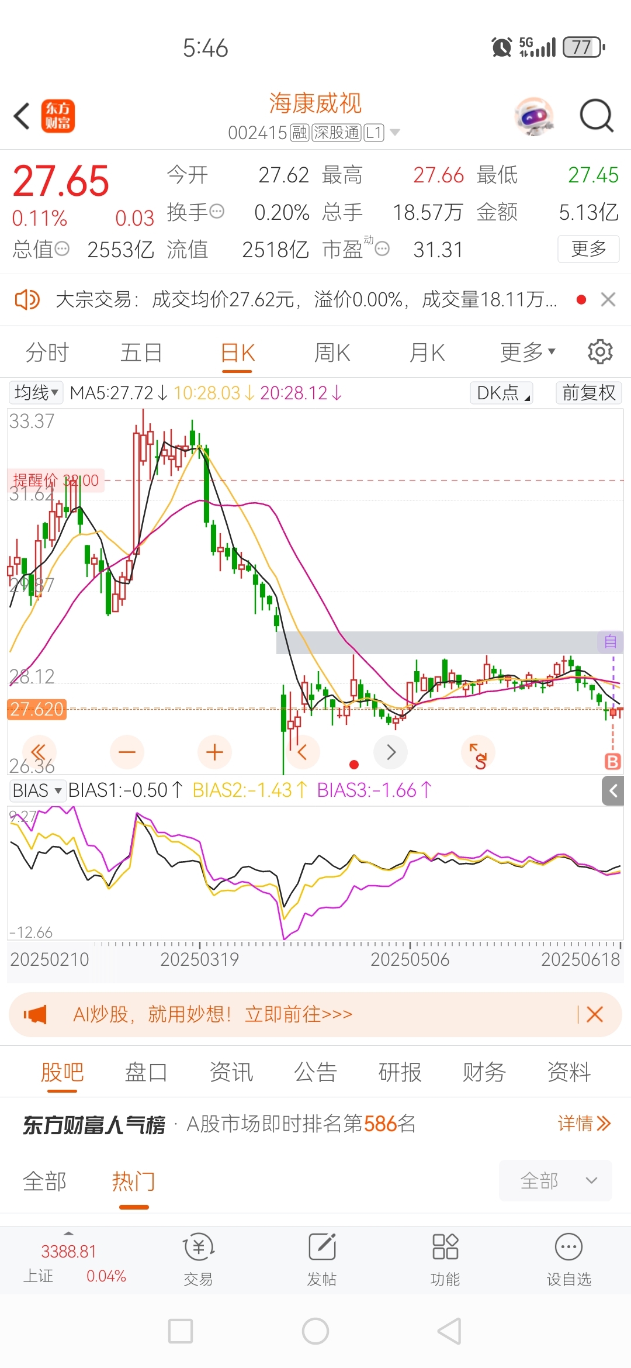631x1368 pixels.
Task: Tap the 深股通 badge
Action: click(337, 133)
